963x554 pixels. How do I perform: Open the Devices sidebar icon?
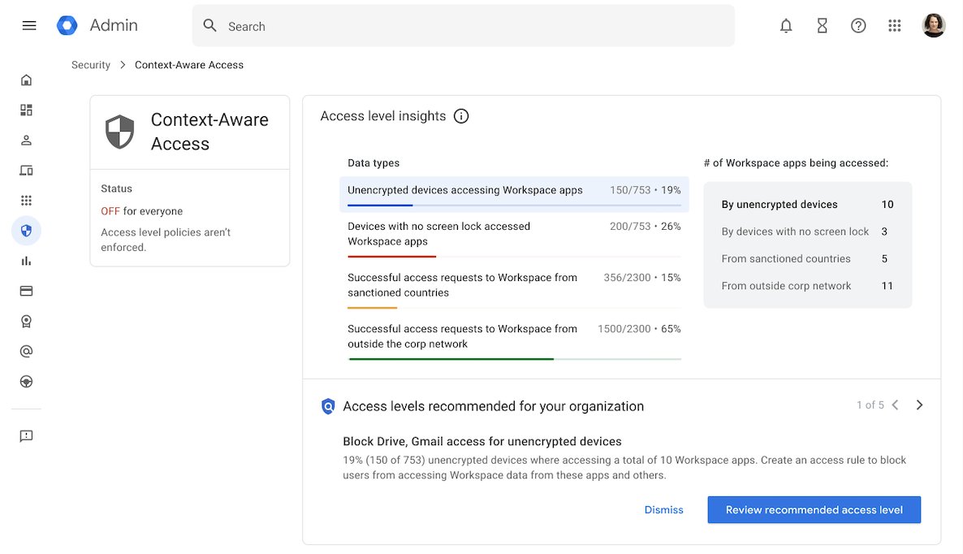(26, 170)
